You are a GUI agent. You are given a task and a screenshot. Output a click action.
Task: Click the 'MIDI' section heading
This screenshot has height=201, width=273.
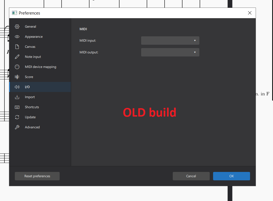[83, 29]
